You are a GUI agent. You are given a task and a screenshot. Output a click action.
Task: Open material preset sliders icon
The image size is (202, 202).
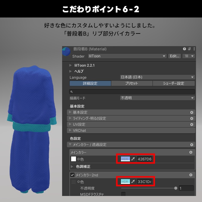point(189,49)
